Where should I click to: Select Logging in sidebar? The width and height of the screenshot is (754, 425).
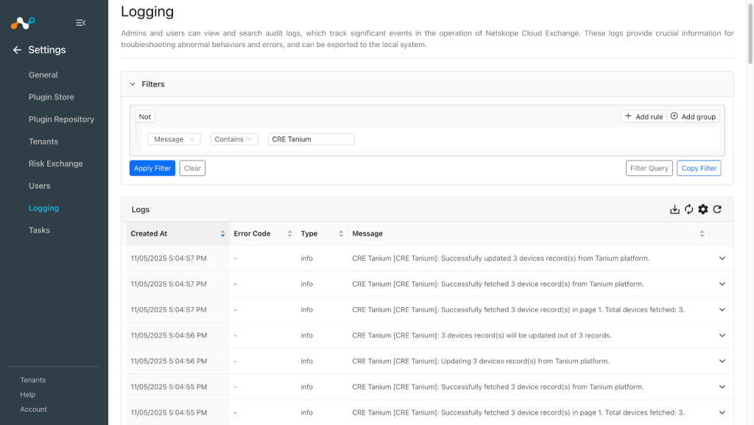(x=43, y=208)
